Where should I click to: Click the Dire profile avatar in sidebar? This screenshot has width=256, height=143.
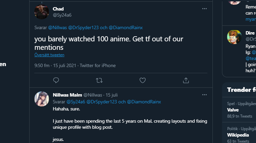tap(234, 37)
